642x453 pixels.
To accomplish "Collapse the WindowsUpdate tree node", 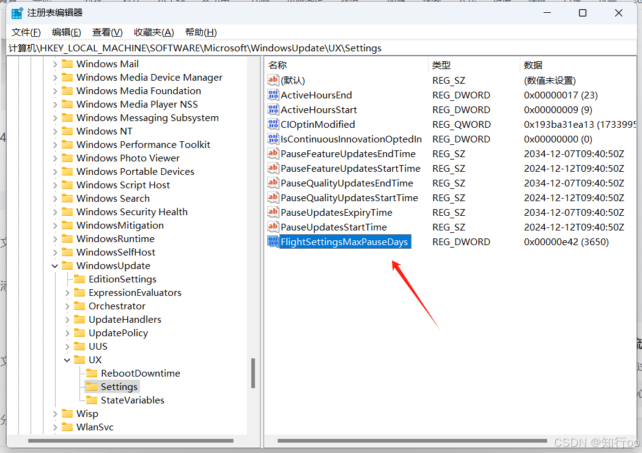I will coord(55,266).
